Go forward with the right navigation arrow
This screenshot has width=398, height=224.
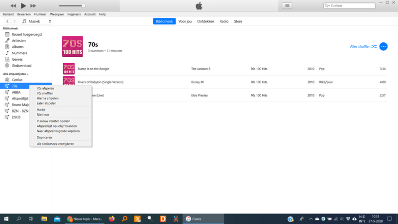pos(14,21)
